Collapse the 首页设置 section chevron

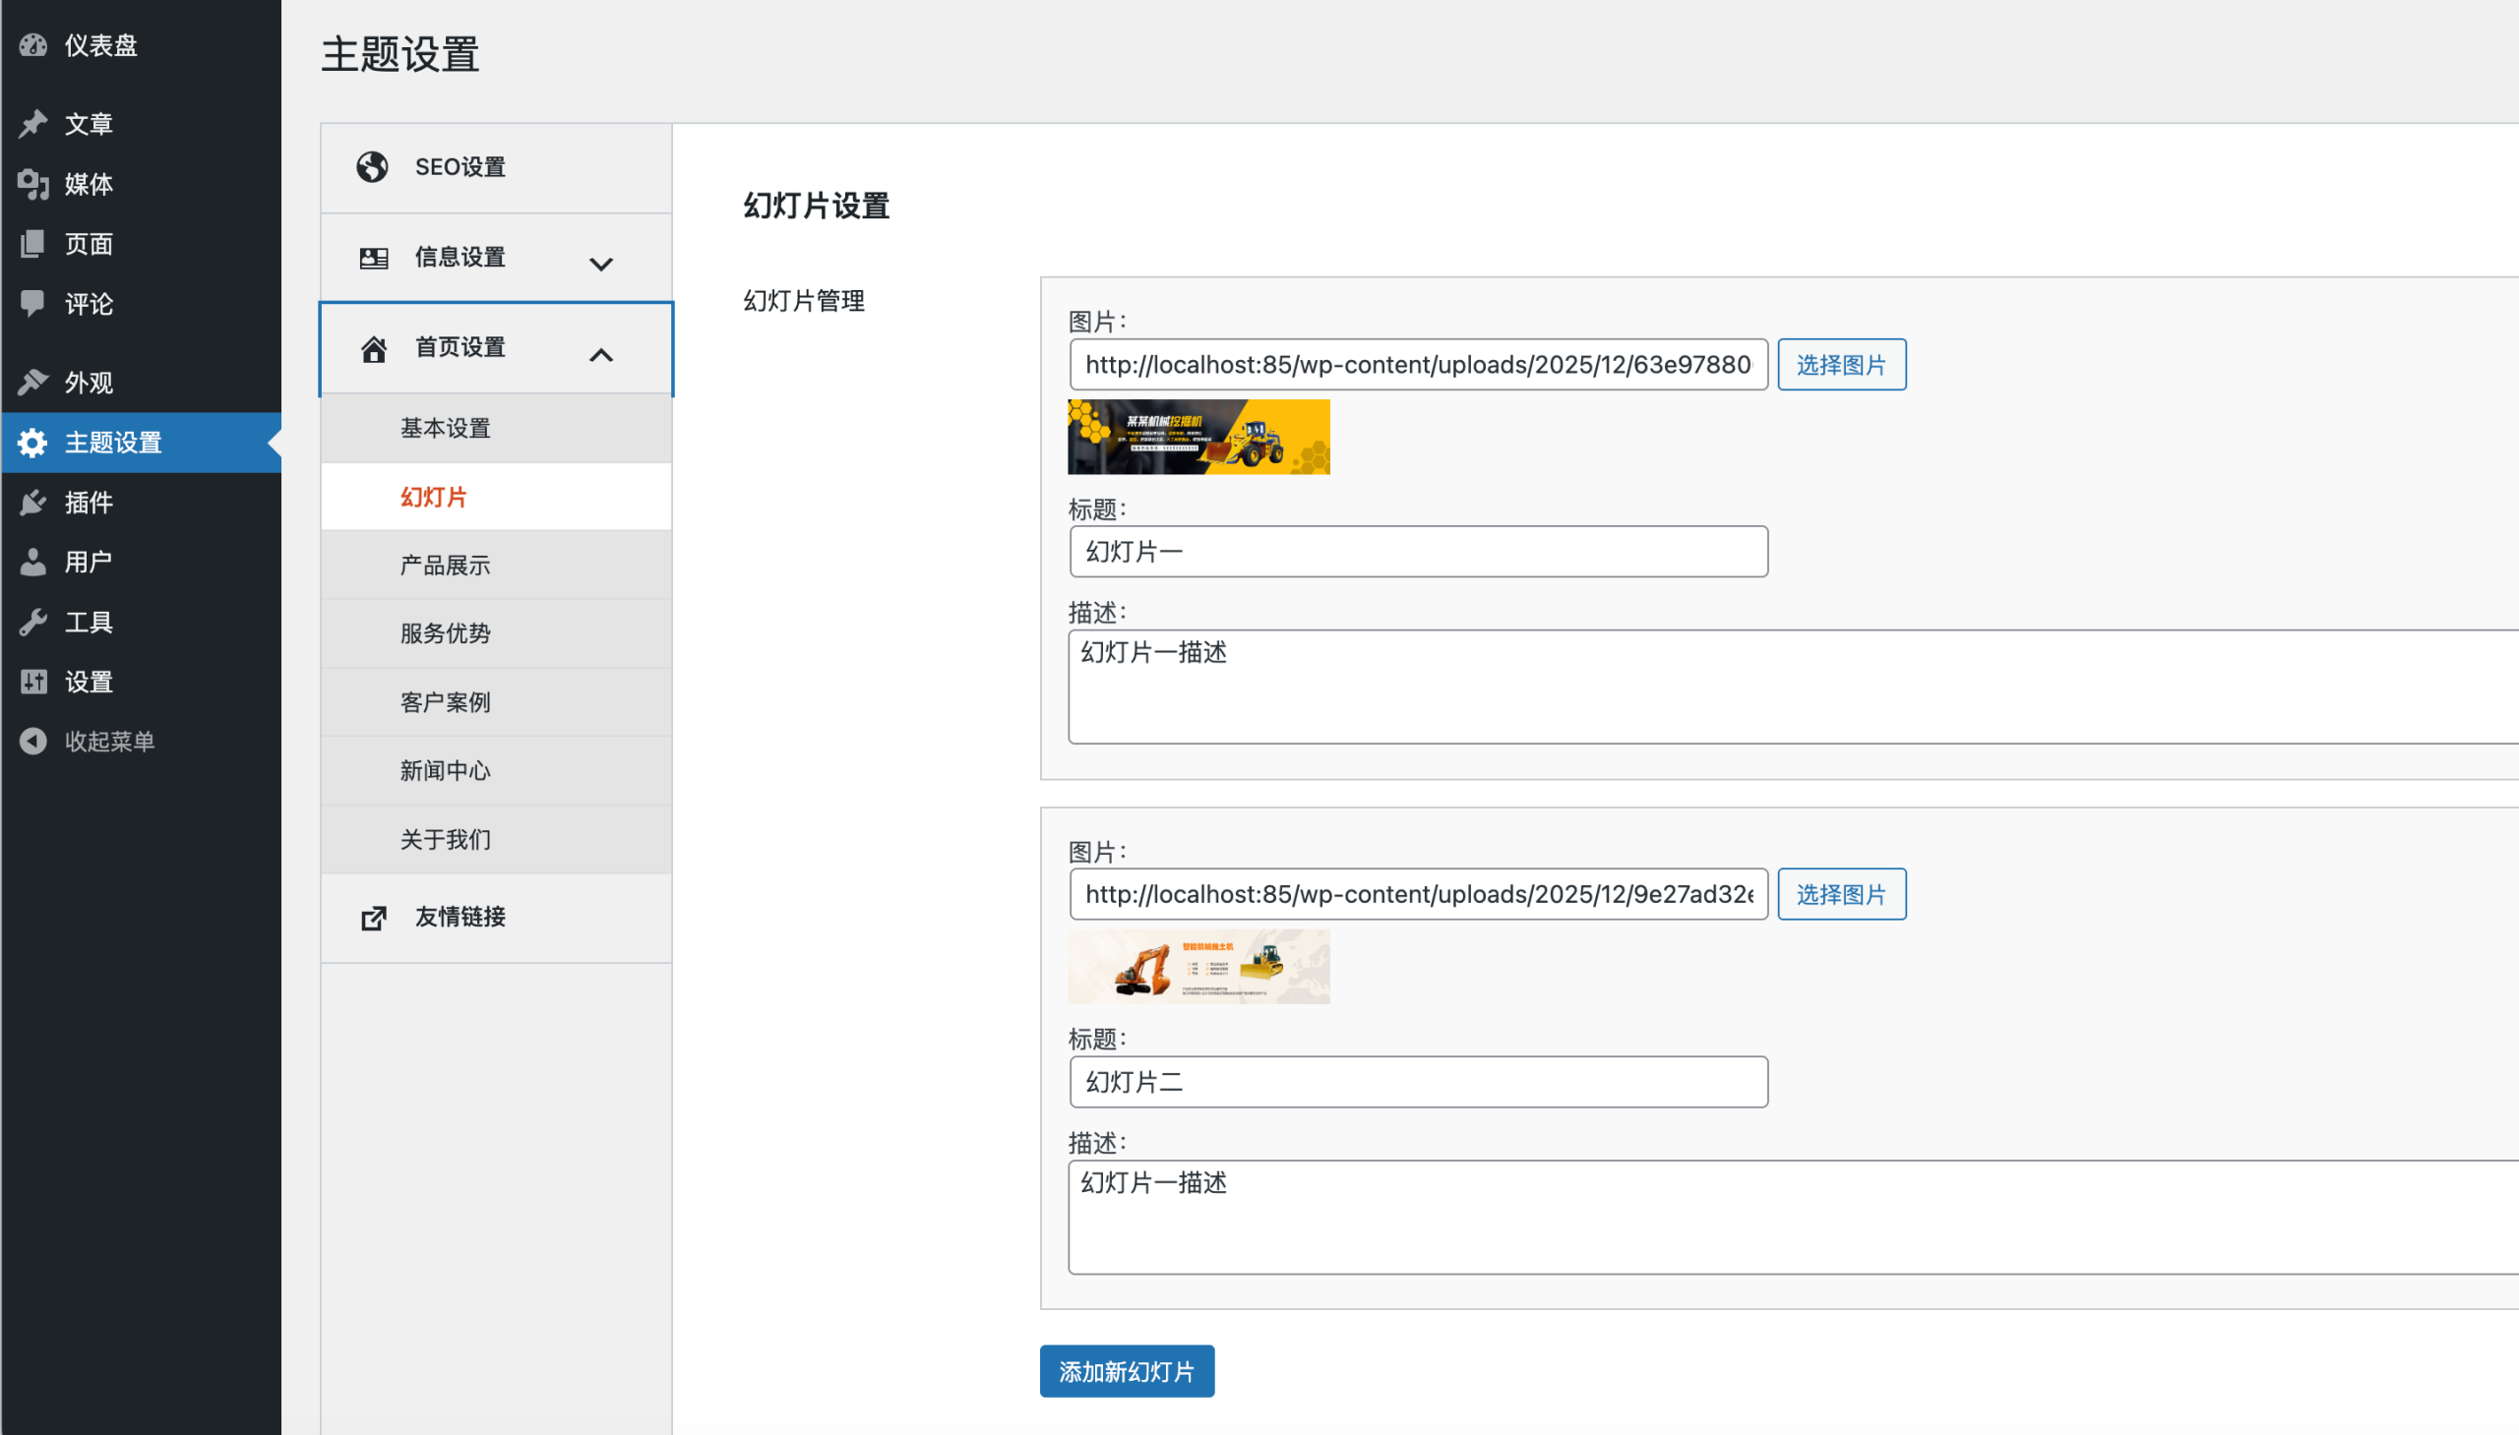click(600, 355)
